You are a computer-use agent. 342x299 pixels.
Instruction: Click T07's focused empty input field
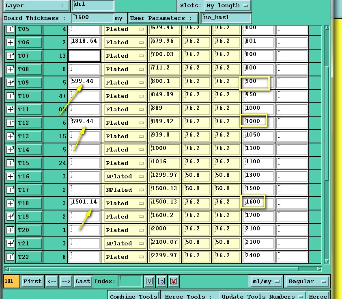84,56
